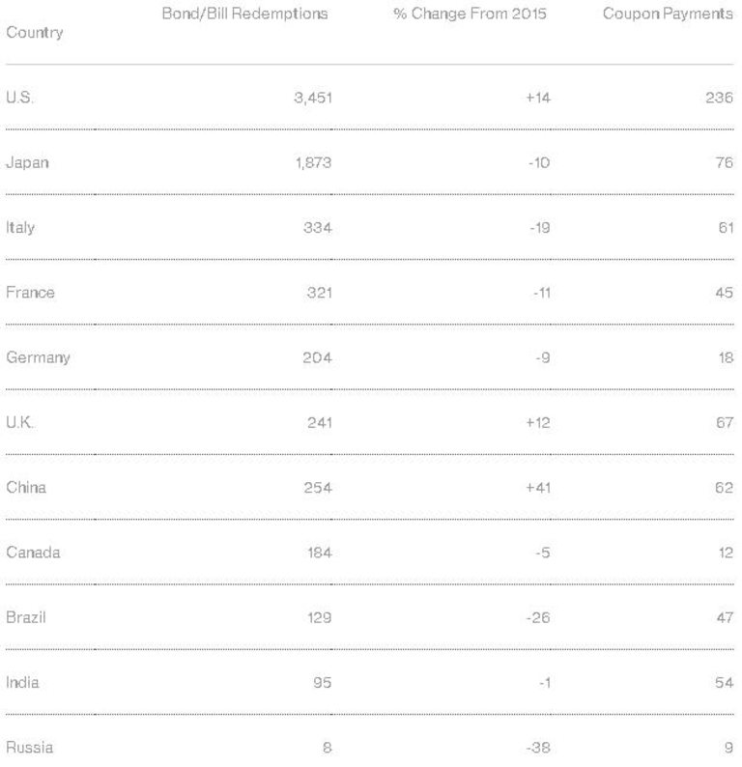Select the Canada country cell
Image resolution: width=742 pixels, height=767 pixels.
click(x=32, y=553)
